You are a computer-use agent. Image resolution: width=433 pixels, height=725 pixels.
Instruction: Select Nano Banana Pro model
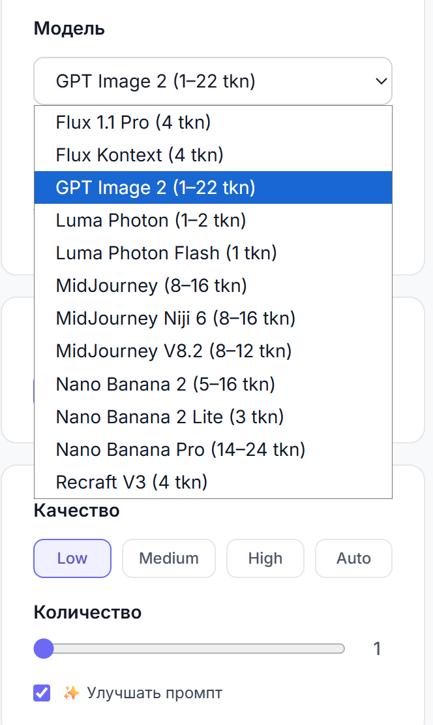[x=213, y=450]
